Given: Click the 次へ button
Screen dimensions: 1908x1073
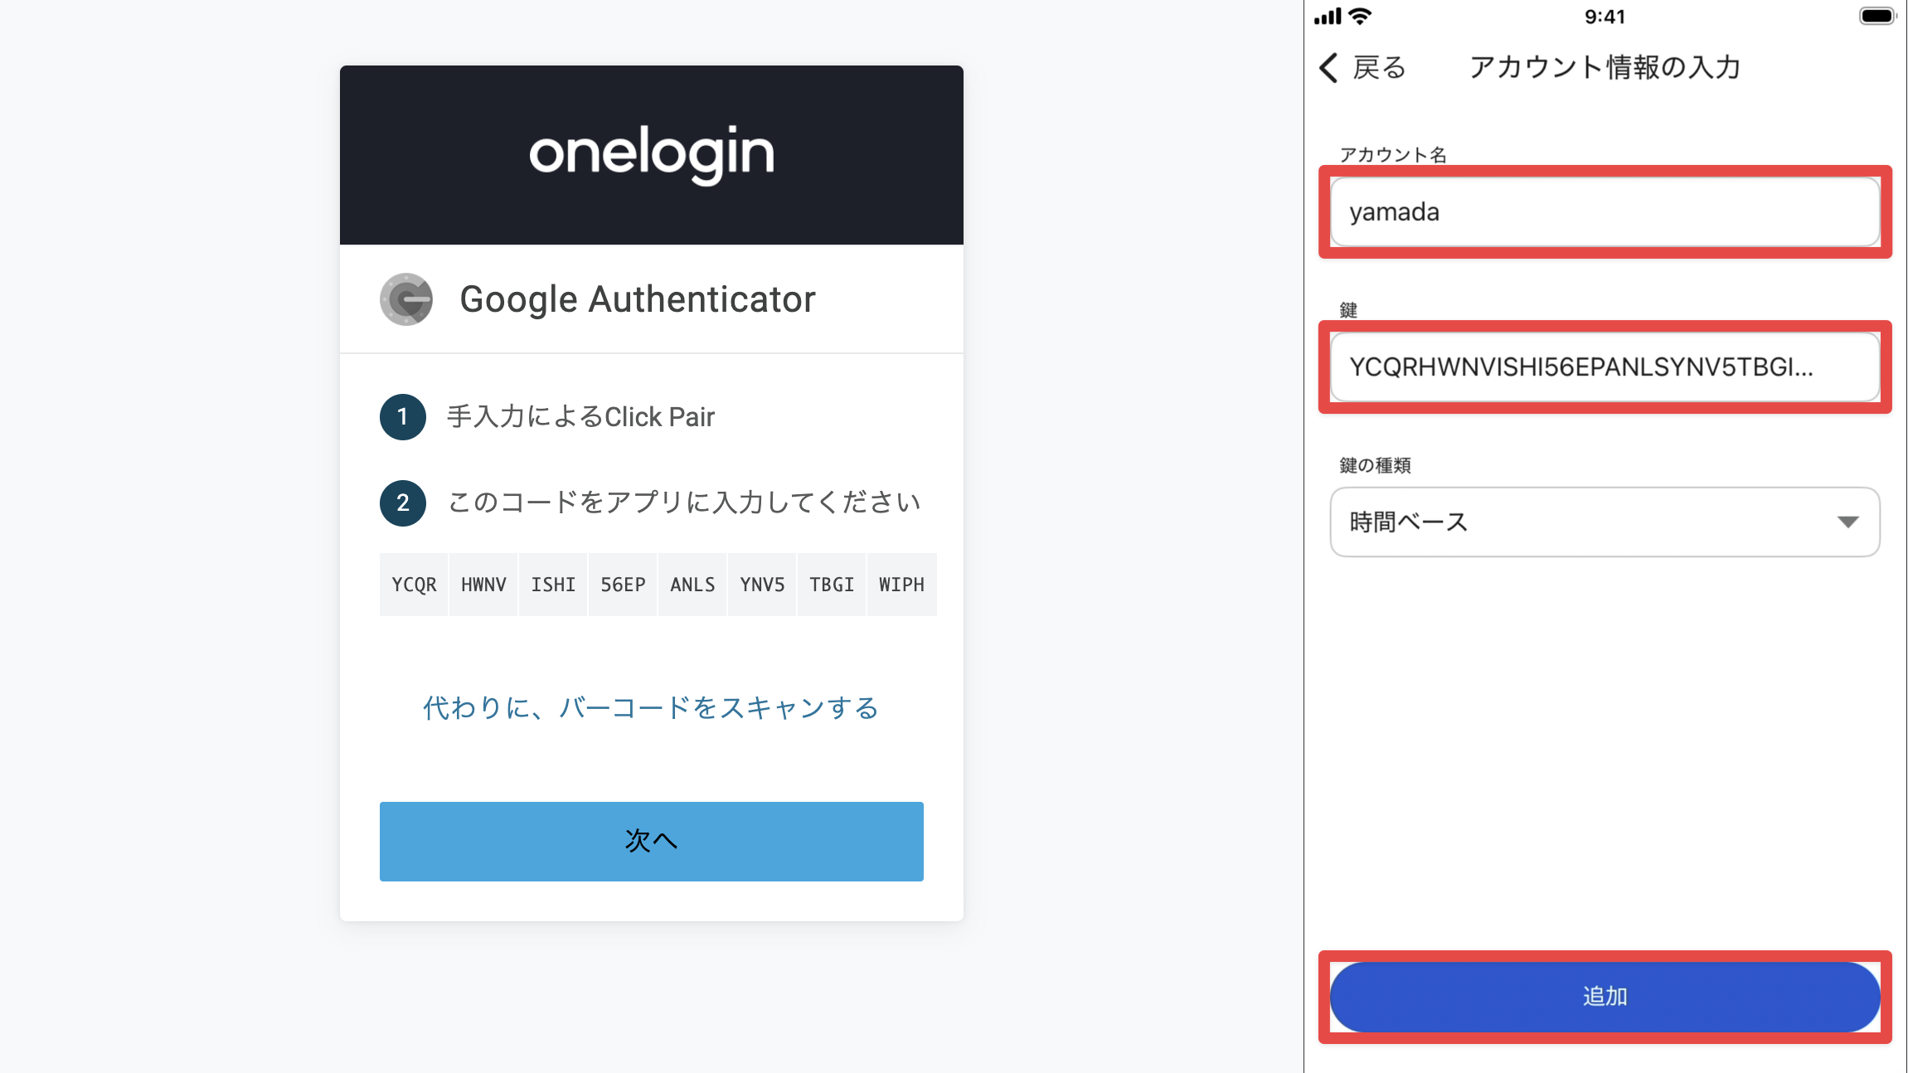Looking at the screenshot, I should click(652, 842).
